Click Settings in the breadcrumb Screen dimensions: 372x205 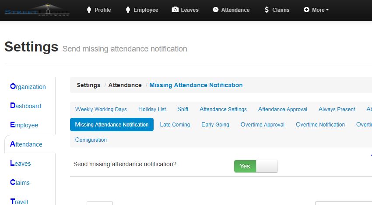[88, 85]
